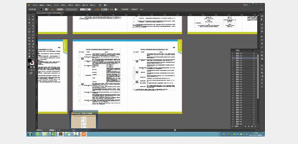298x144 pixels.
Task: Open the 窗口(W) menu
Action: click(x=85, y=5)
